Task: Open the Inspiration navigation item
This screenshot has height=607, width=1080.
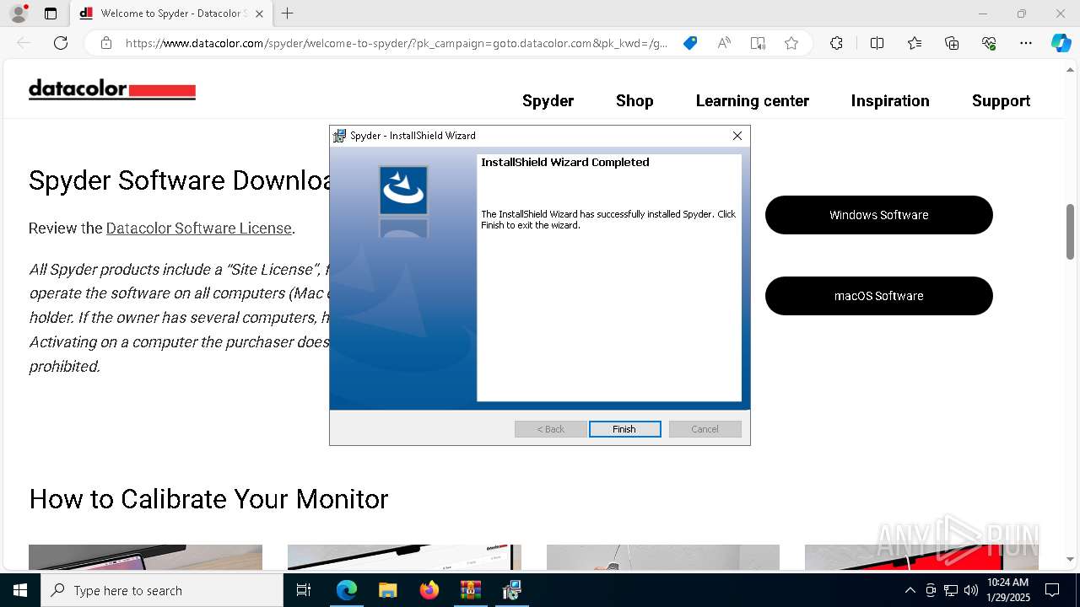Action: pos(889,101)
